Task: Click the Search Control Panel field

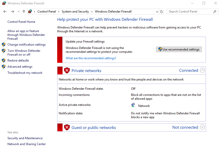Action: [190, 12]
